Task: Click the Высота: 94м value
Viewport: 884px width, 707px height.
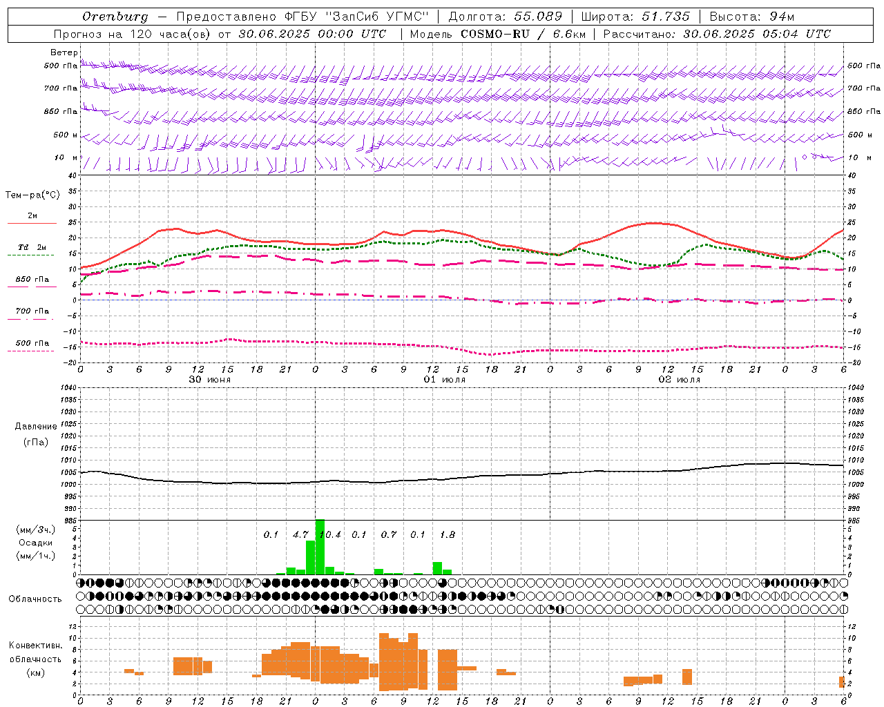Action: point(751,17)
